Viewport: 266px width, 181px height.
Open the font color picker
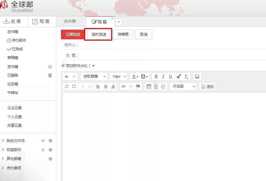click(x=134, y=77)
